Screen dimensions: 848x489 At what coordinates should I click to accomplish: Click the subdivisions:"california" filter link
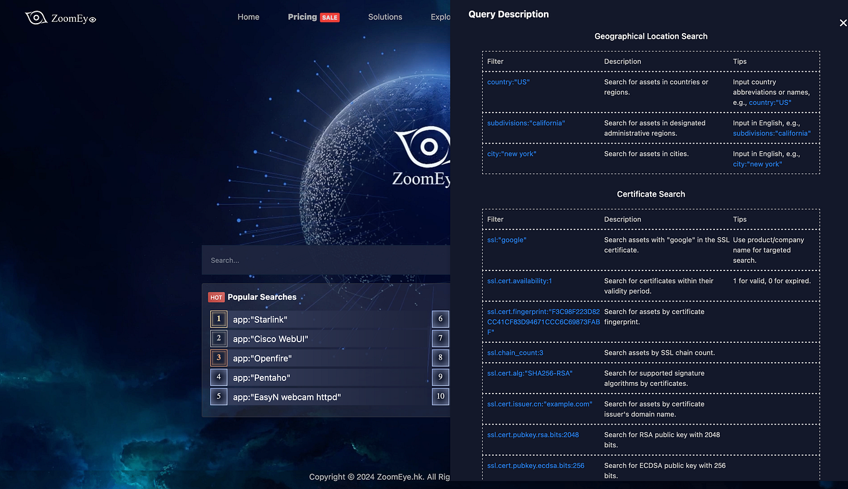[x=526, y=123]
